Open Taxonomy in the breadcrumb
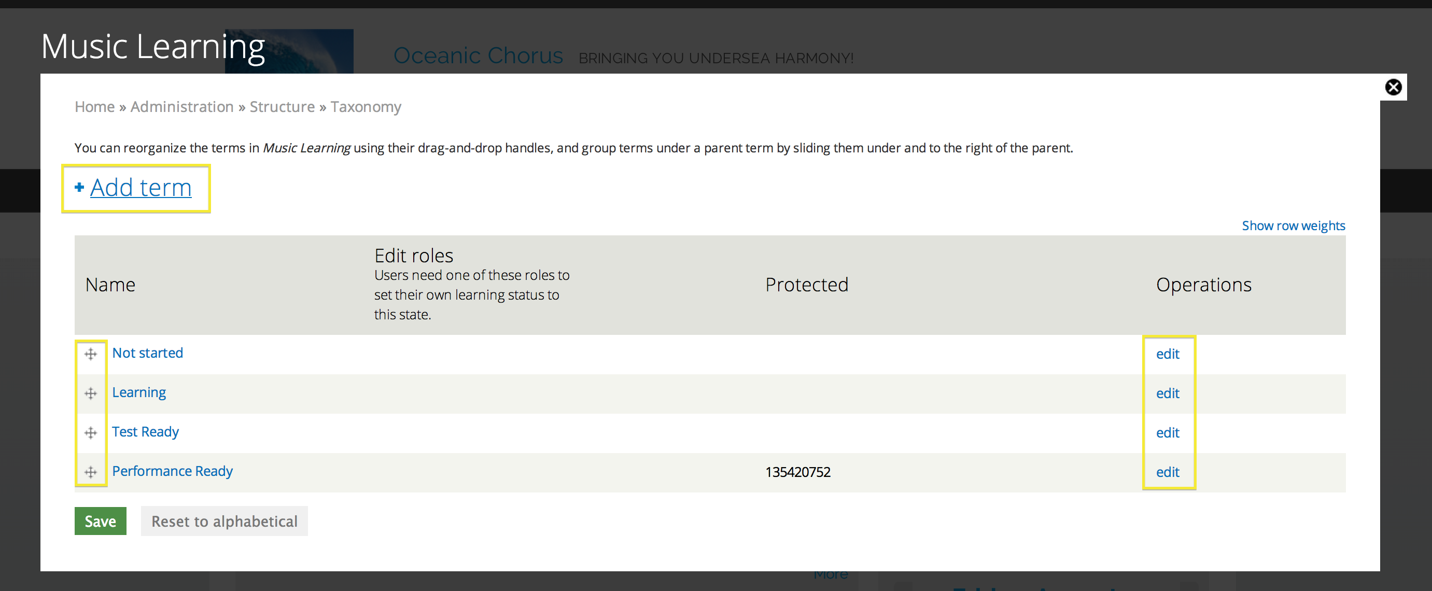 (366, 107)
